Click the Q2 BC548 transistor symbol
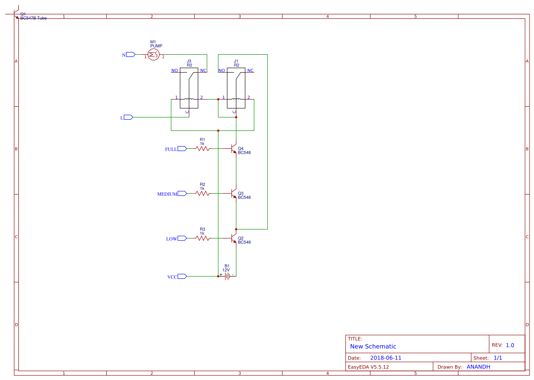534x380 pixels. point(234,238)
